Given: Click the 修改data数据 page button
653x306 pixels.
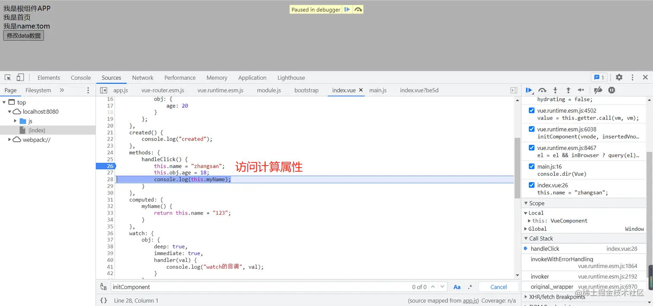Looking at the screenshot, I should click(x=24, y=35).
